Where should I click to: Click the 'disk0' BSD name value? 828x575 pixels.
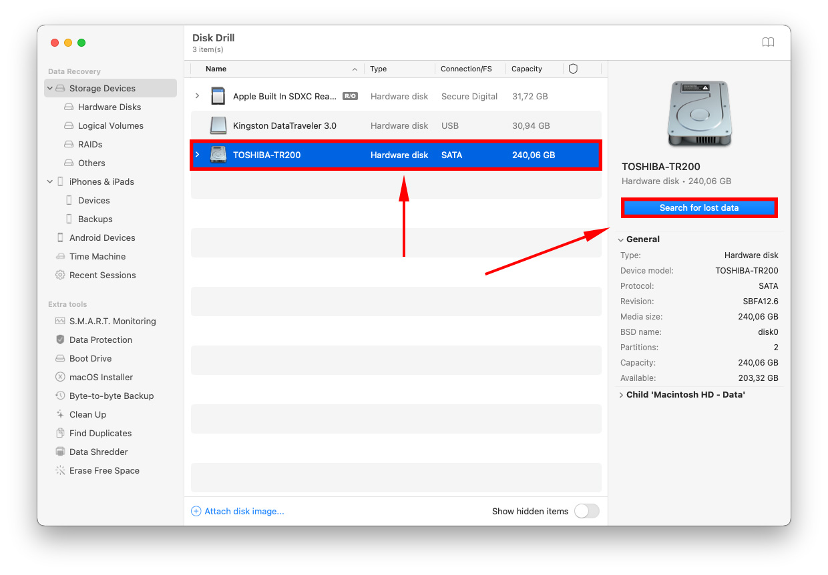click(x=767, y=332)
